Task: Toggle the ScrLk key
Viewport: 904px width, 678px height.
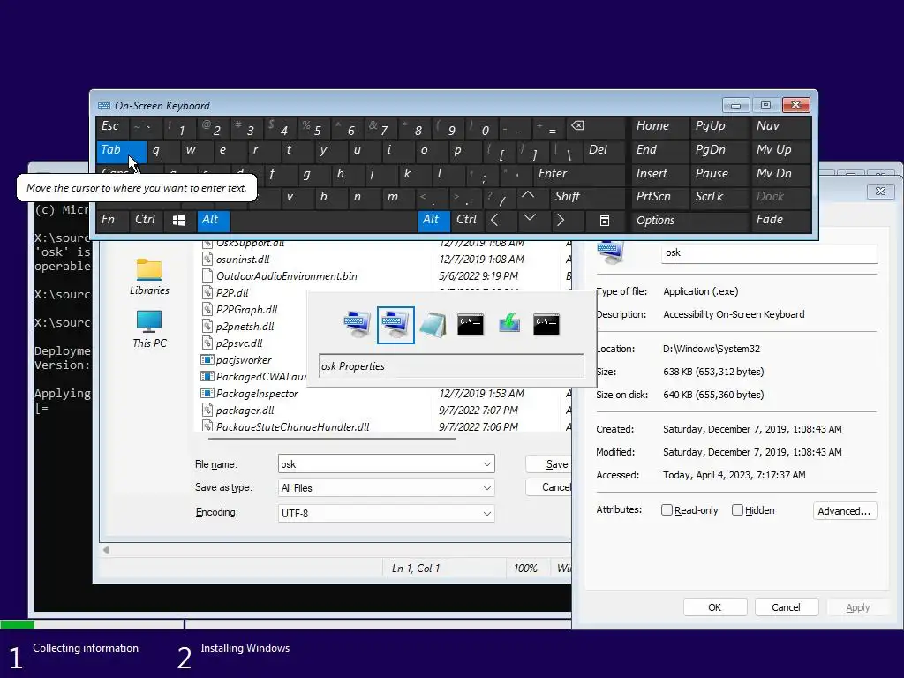Action: tap(719, 197)
